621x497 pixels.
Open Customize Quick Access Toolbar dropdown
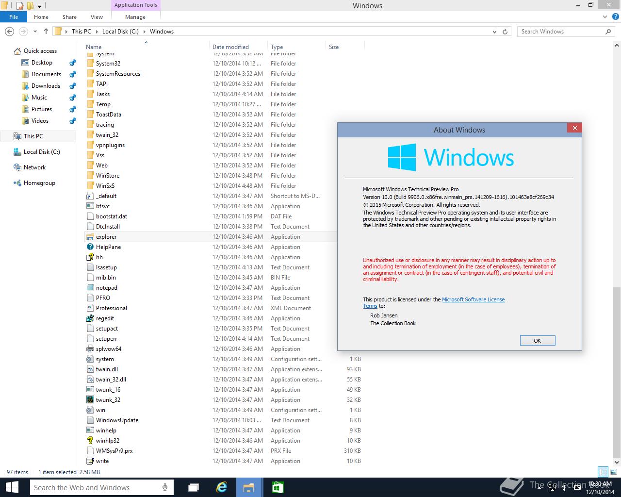(39, 6)
